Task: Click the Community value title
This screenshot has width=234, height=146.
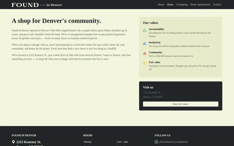Action: pyautogui.click(x=155, y=52)
